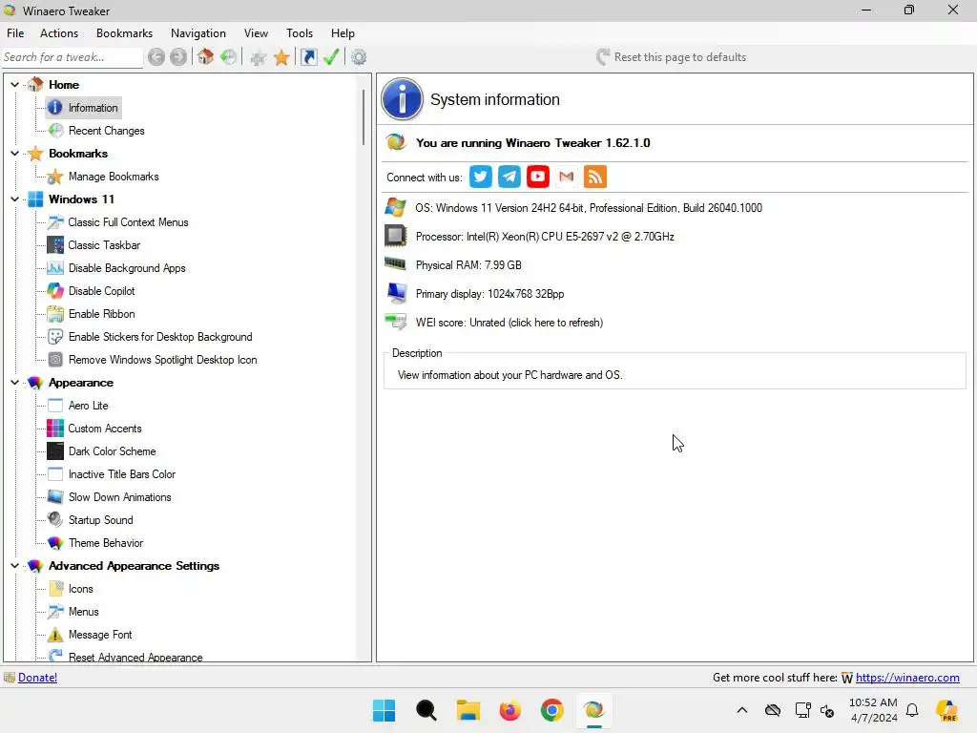Open the https://winaero.com link
The image size is (977, 733).
[907, 678]
